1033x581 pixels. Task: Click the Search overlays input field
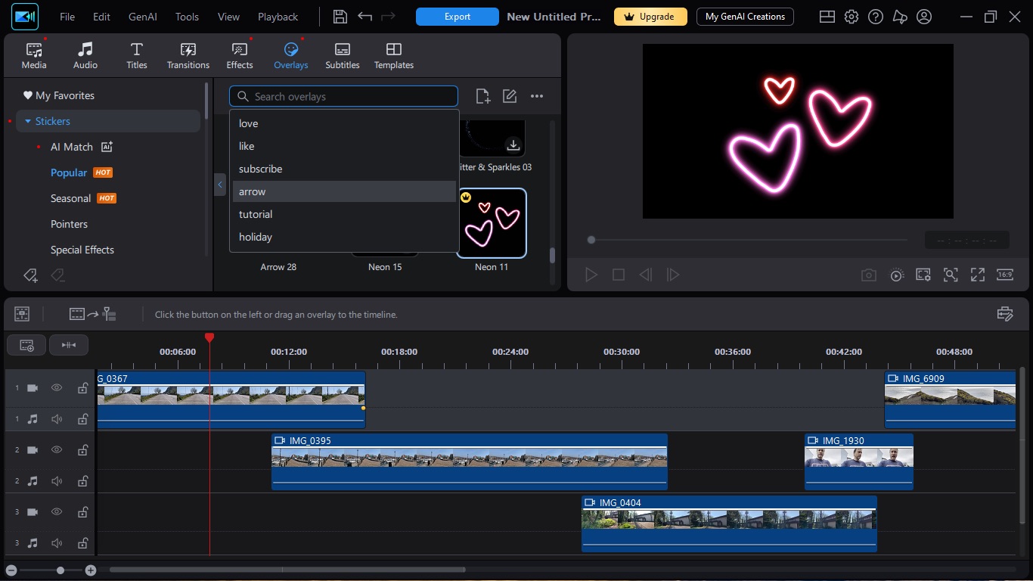344,96
